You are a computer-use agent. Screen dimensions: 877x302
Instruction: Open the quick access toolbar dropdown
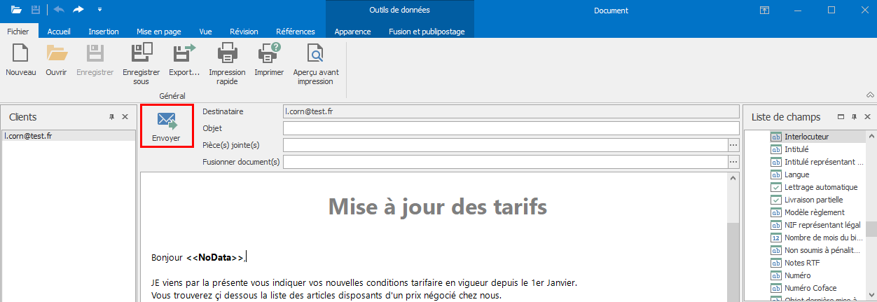99,10
